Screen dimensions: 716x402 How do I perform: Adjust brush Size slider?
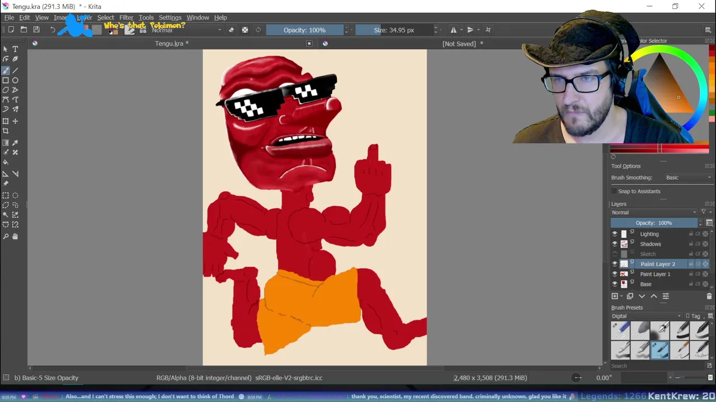[x=394, y=30]
